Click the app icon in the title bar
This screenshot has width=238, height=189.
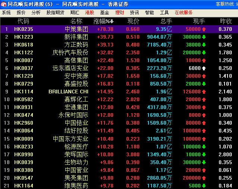(x=4, y=4)
